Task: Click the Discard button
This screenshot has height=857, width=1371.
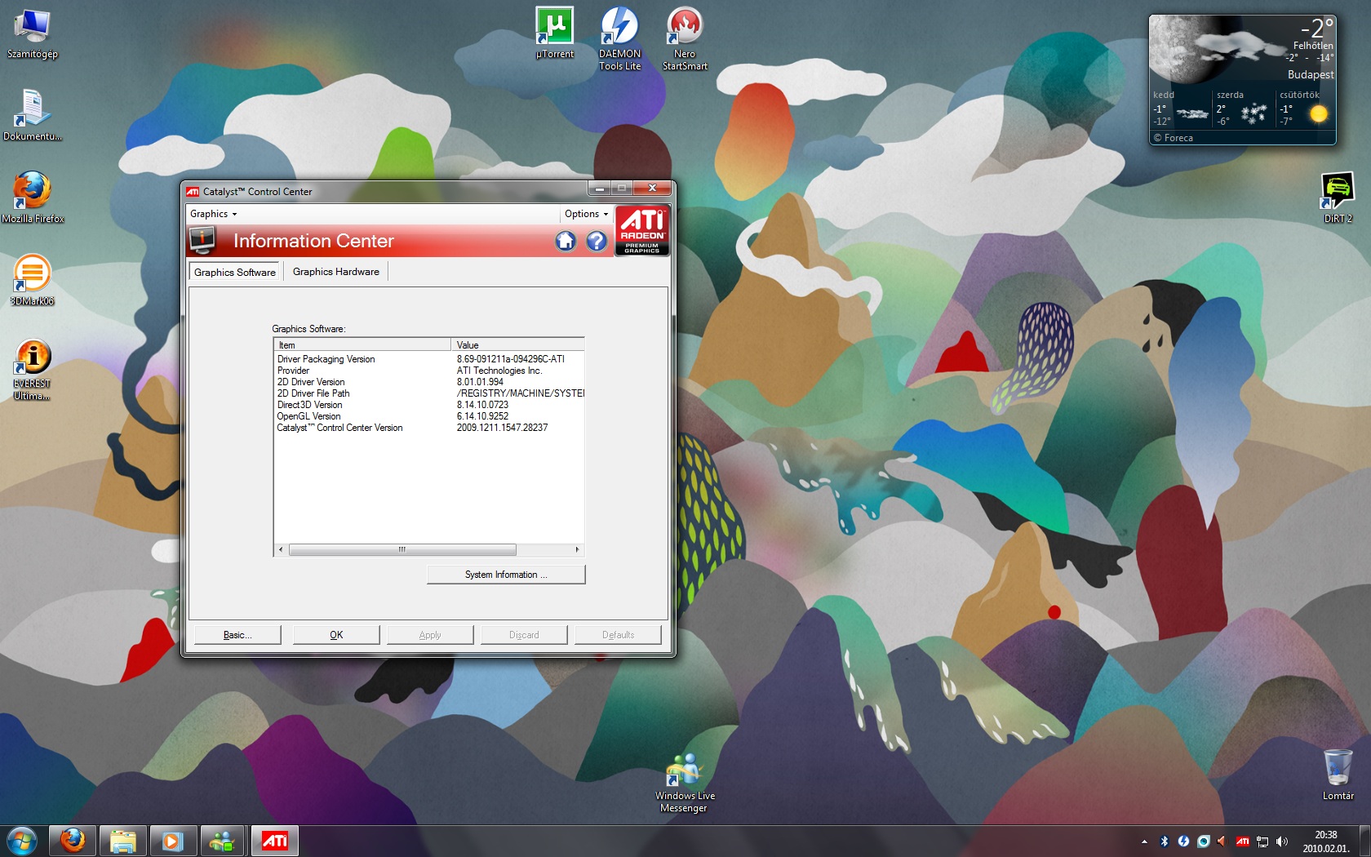Action: (x=524, y=635)
